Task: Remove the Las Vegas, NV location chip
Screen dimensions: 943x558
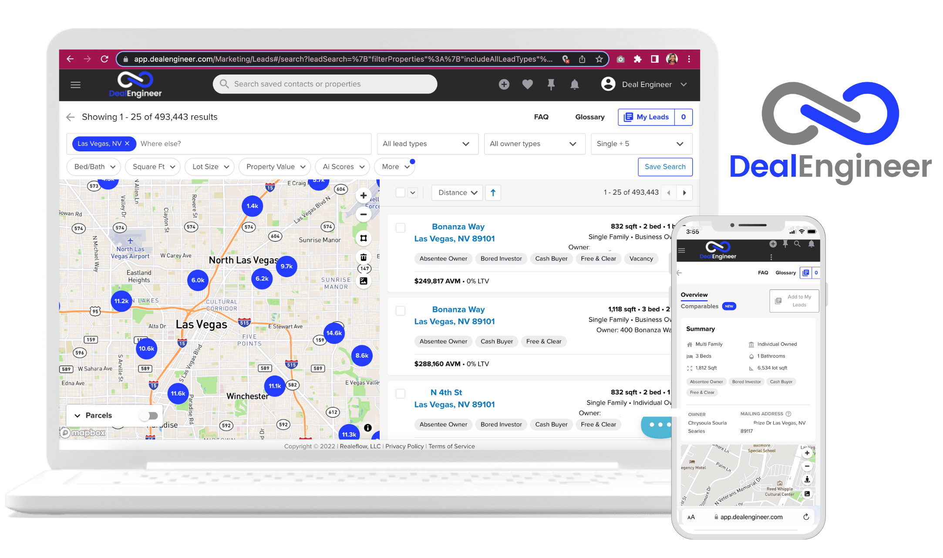Action: [x=127, y=144]
